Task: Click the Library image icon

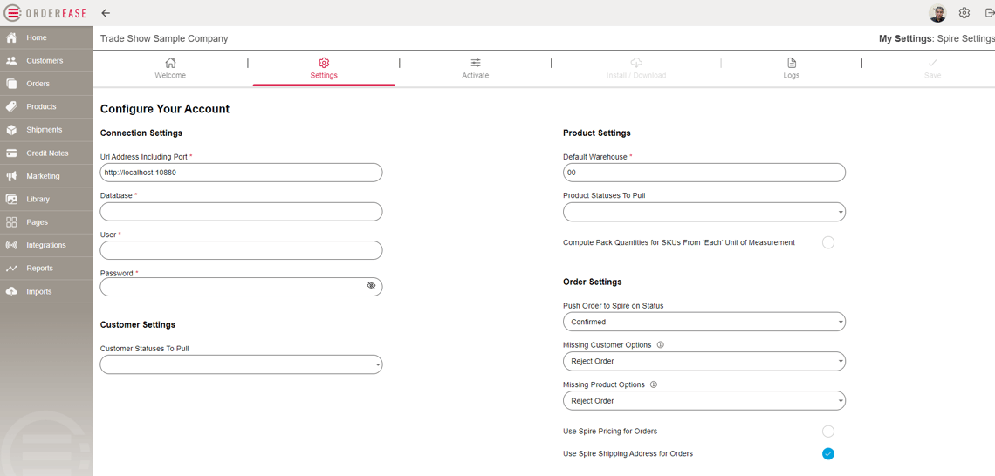Action: coord(11,199)
